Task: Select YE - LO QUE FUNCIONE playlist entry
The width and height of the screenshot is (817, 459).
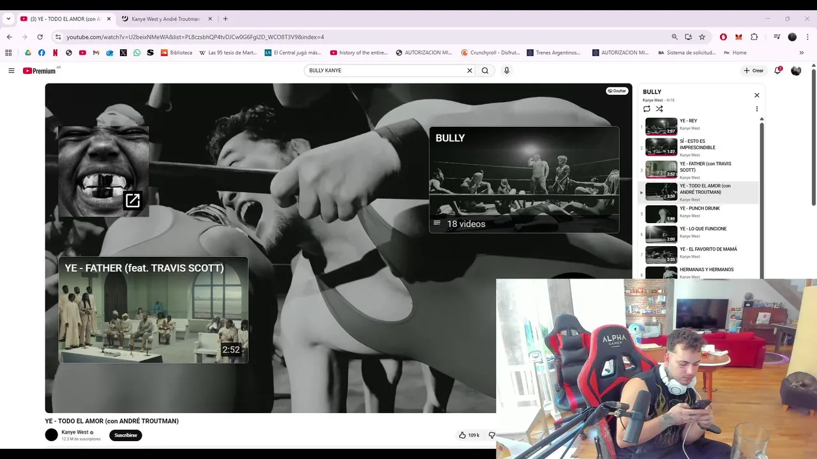Action: click(x=699, y=234)
